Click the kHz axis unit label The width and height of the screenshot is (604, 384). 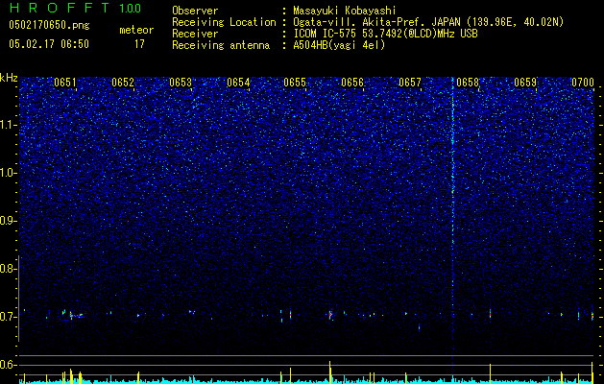click(9, 78)
